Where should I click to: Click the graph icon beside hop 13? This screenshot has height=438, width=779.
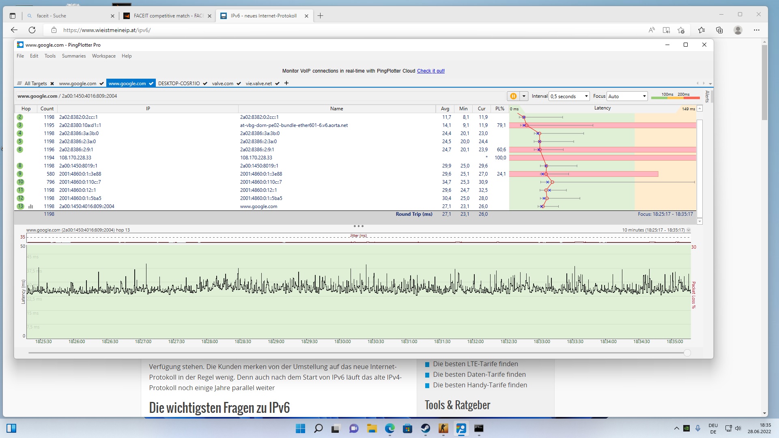tap(30, 206)
